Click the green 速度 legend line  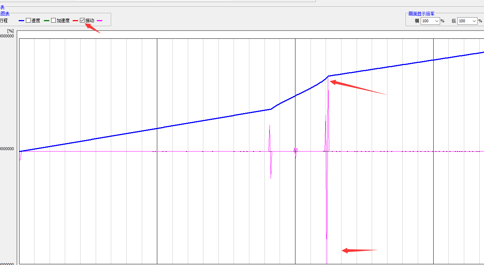click(x=46, y=21)
